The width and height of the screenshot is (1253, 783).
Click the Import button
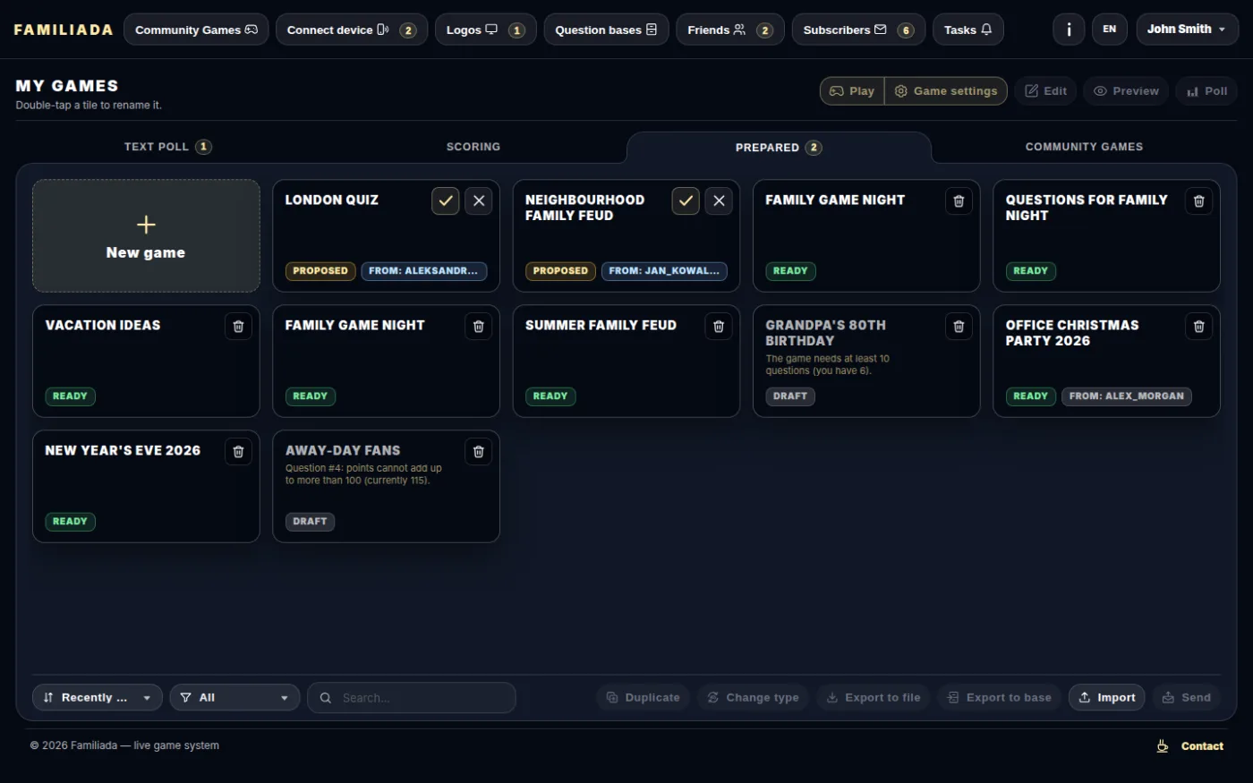pos(1106,698)
